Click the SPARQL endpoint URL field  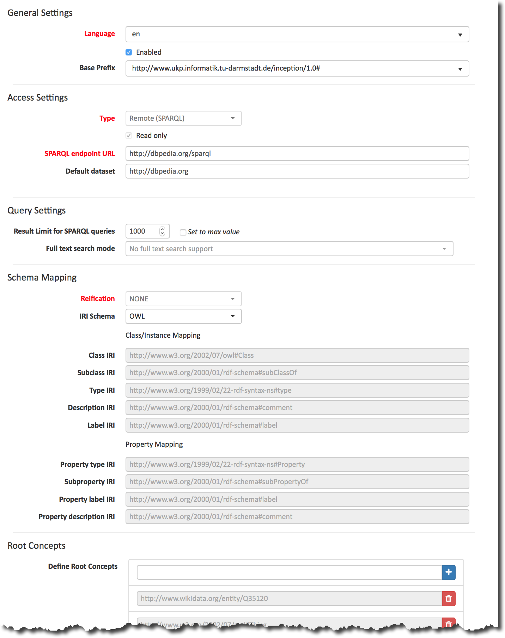tap(297, 154)
